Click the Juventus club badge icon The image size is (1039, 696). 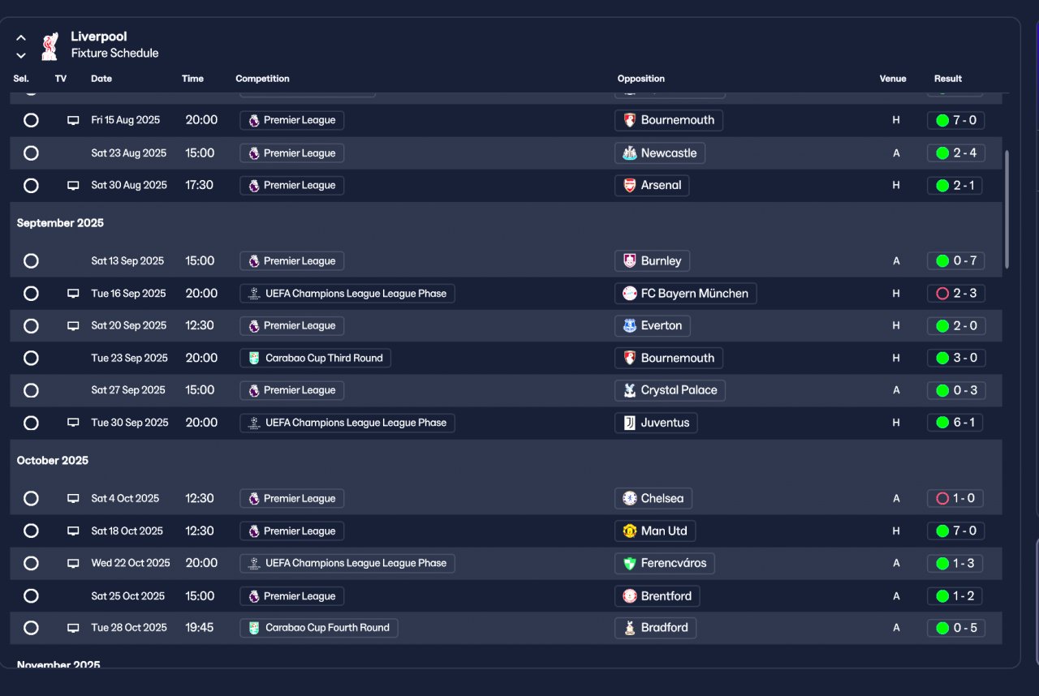click(x=629, y=423)
